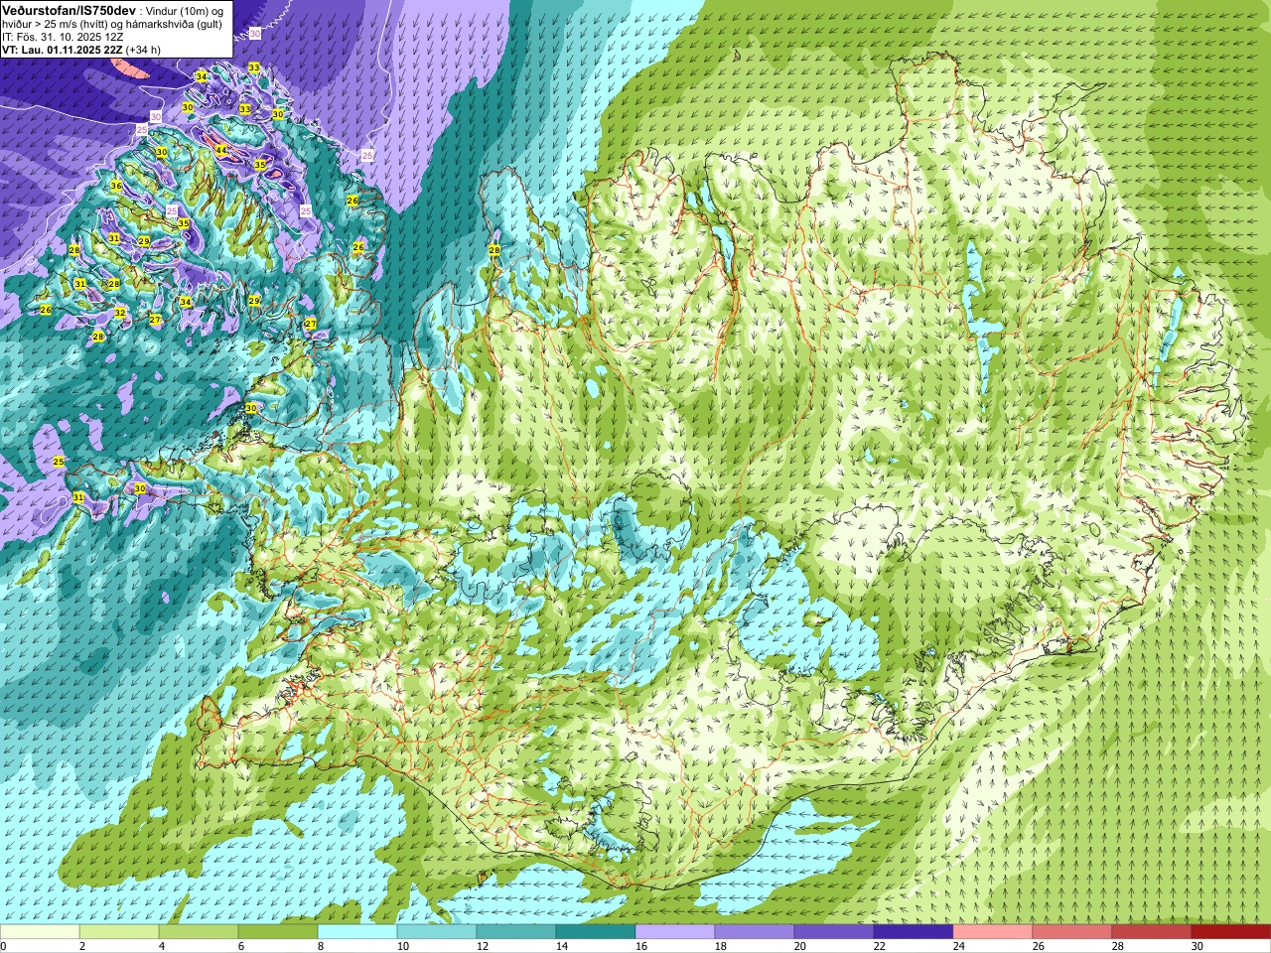Pick the 10–12 m/s turquoise legend swatch
Image resolution: width=1271 pixels, height=953 pixels.
(x=437, y=932)
